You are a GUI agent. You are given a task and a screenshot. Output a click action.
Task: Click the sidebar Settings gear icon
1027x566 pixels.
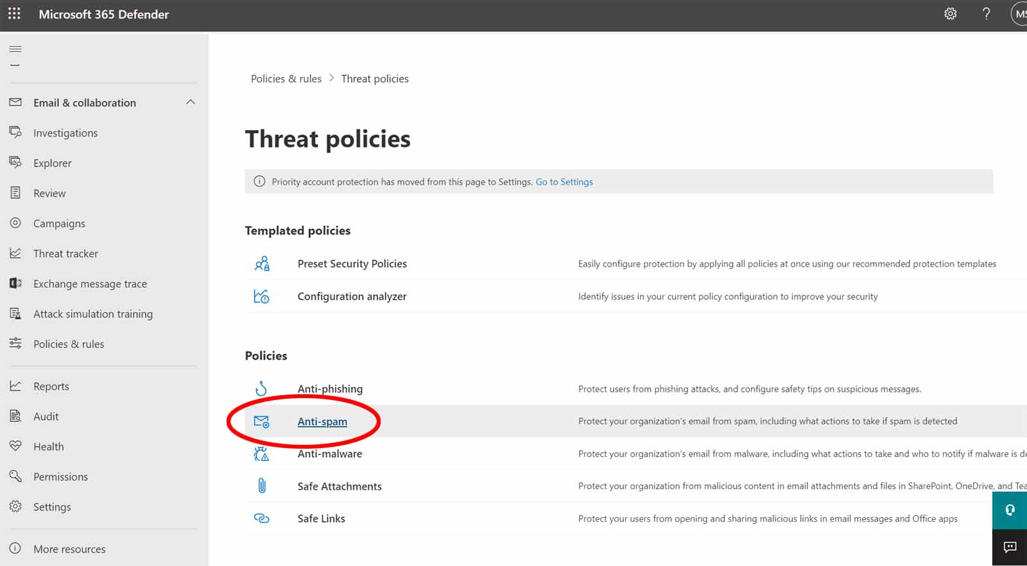click(15, 506)
